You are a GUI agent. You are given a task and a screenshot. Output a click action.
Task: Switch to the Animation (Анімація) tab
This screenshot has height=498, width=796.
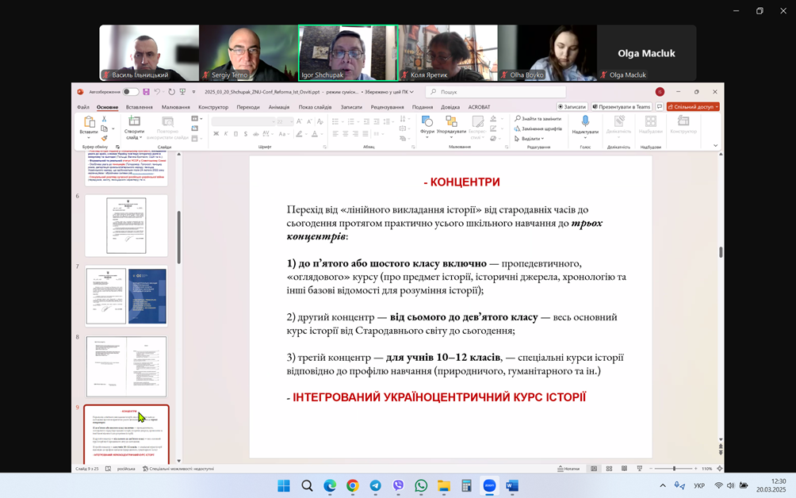tap(278, 107)
